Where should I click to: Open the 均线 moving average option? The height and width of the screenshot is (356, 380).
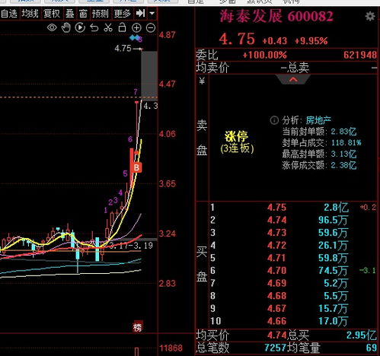pyautogui.click(x=30, y=13)
